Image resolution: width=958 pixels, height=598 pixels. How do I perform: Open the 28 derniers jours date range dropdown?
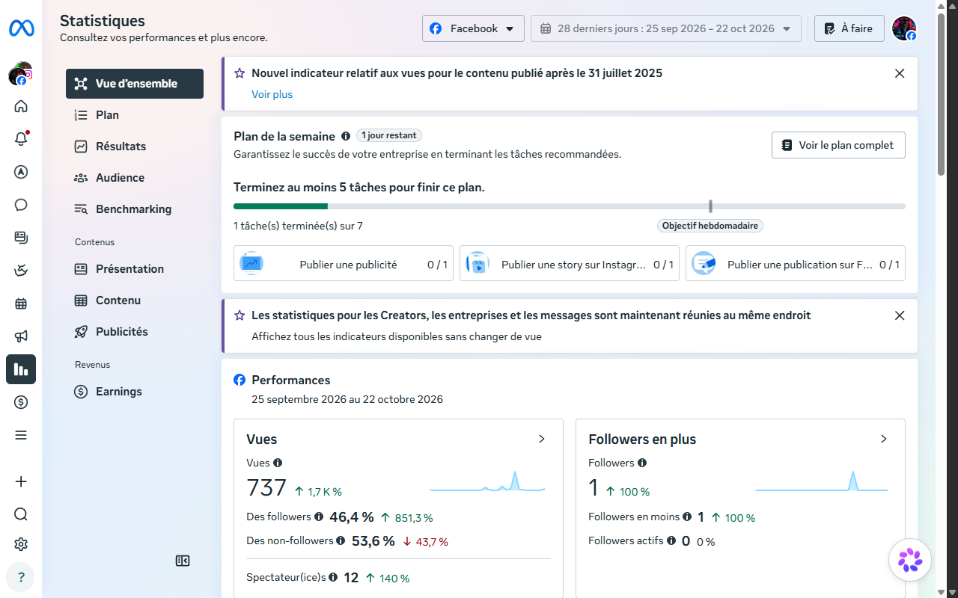click(666, 28)
